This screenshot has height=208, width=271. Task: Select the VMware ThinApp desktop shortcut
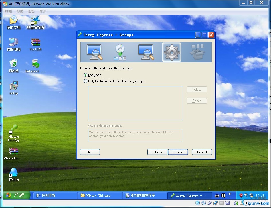(x=13, y=133)
